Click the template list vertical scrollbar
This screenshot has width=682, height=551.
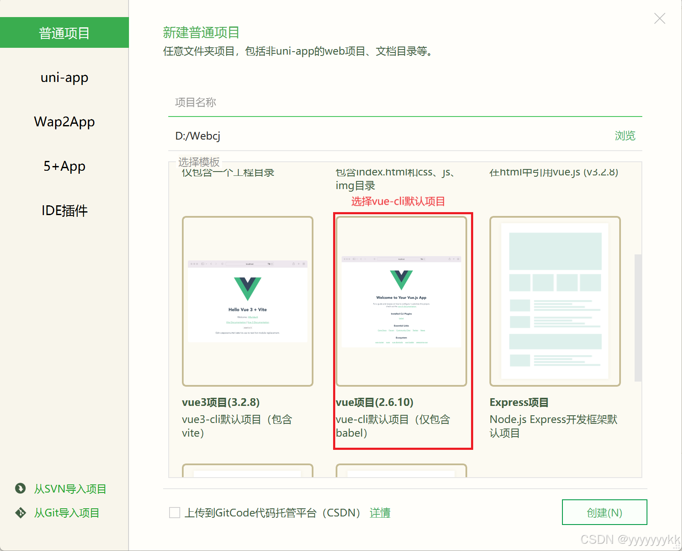point(638,318)
